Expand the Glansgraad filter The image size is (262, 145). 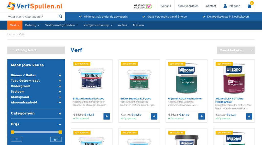point(60,97)
